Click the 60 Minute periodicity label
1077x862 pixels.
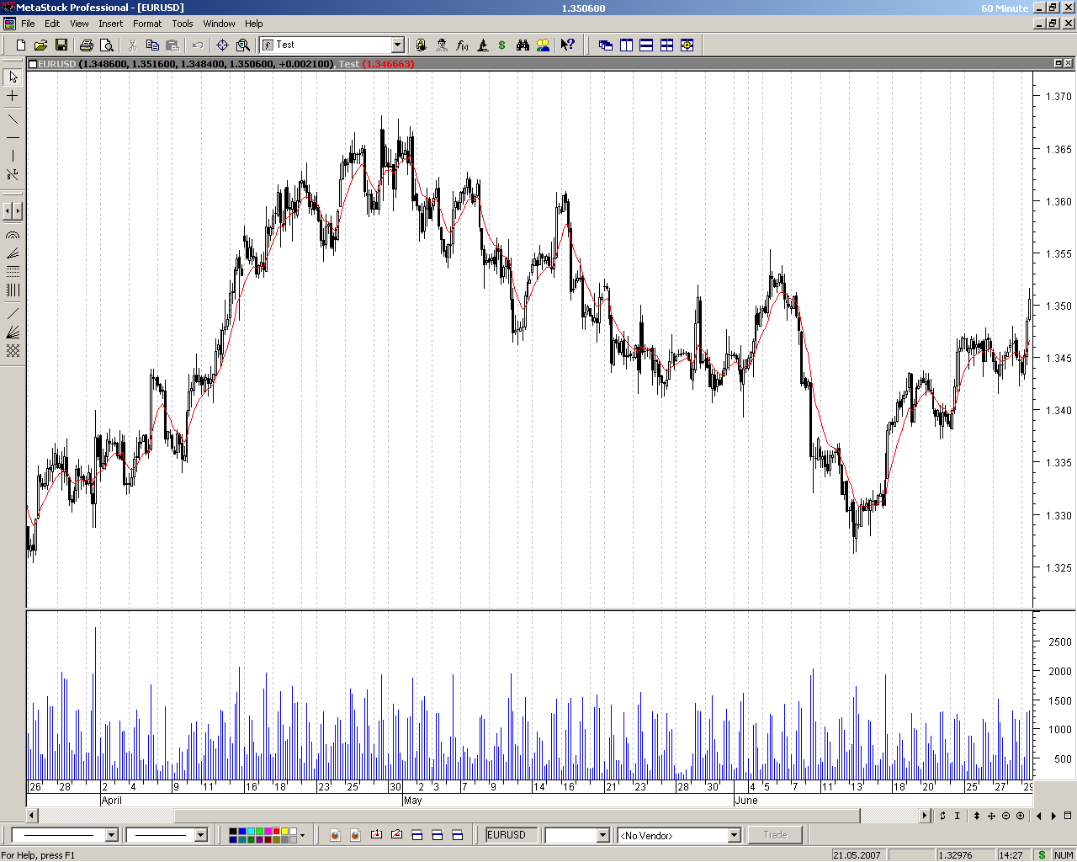coord(1005,8)
